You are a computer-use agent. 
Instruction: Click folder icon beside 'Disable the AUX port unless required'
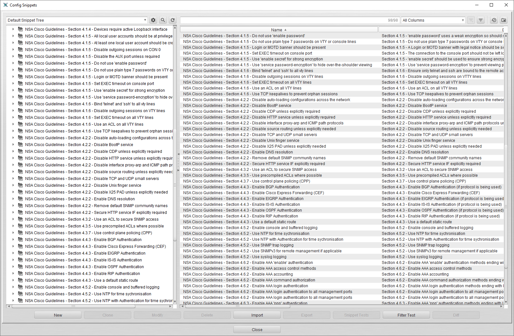pyautogui.click(x=20, y=56)
